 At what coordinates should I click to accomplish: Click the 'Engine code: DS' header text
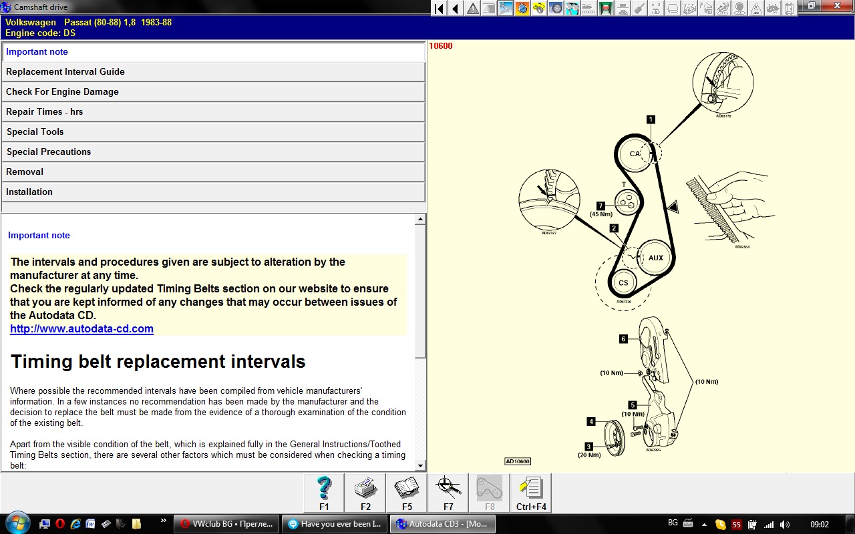click(40, 32)
